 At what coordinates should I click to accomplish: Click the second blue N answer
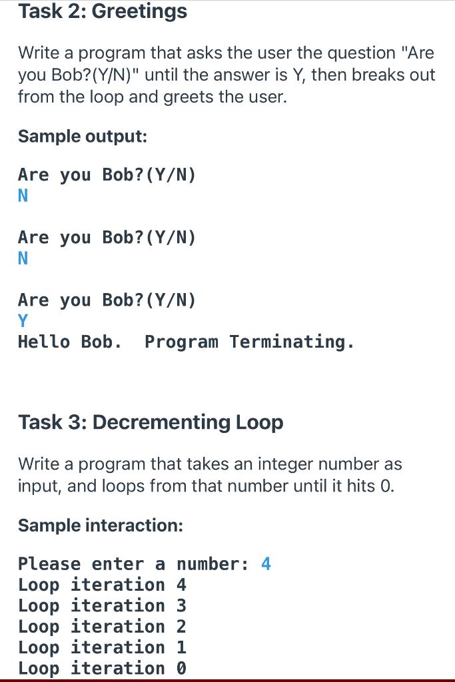(x=23, y=258)
